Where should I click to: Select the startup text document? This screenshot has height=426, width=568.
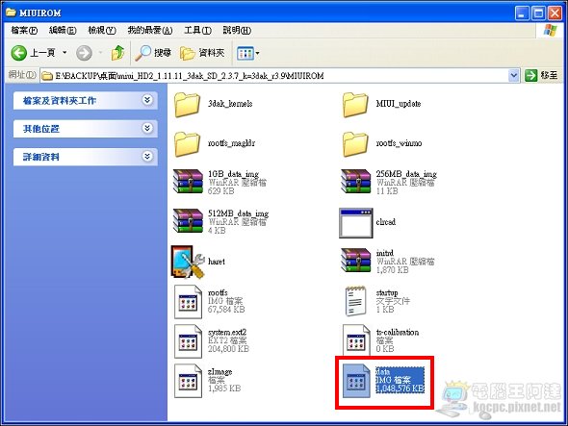pos(355,302)
